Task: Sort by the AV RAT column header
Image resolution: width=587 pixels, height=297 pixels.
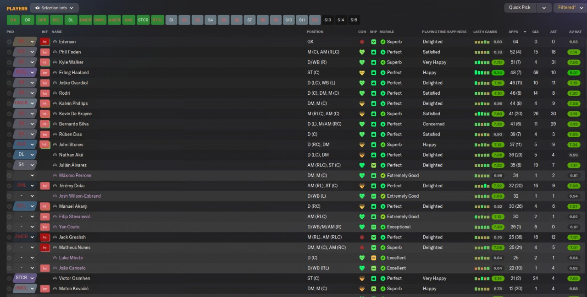Action: [x=575, y=32]
